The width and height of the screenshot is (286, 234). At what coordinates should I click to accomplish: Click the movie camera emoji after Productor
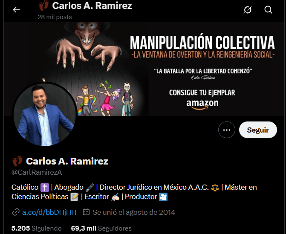pos(163,197)
